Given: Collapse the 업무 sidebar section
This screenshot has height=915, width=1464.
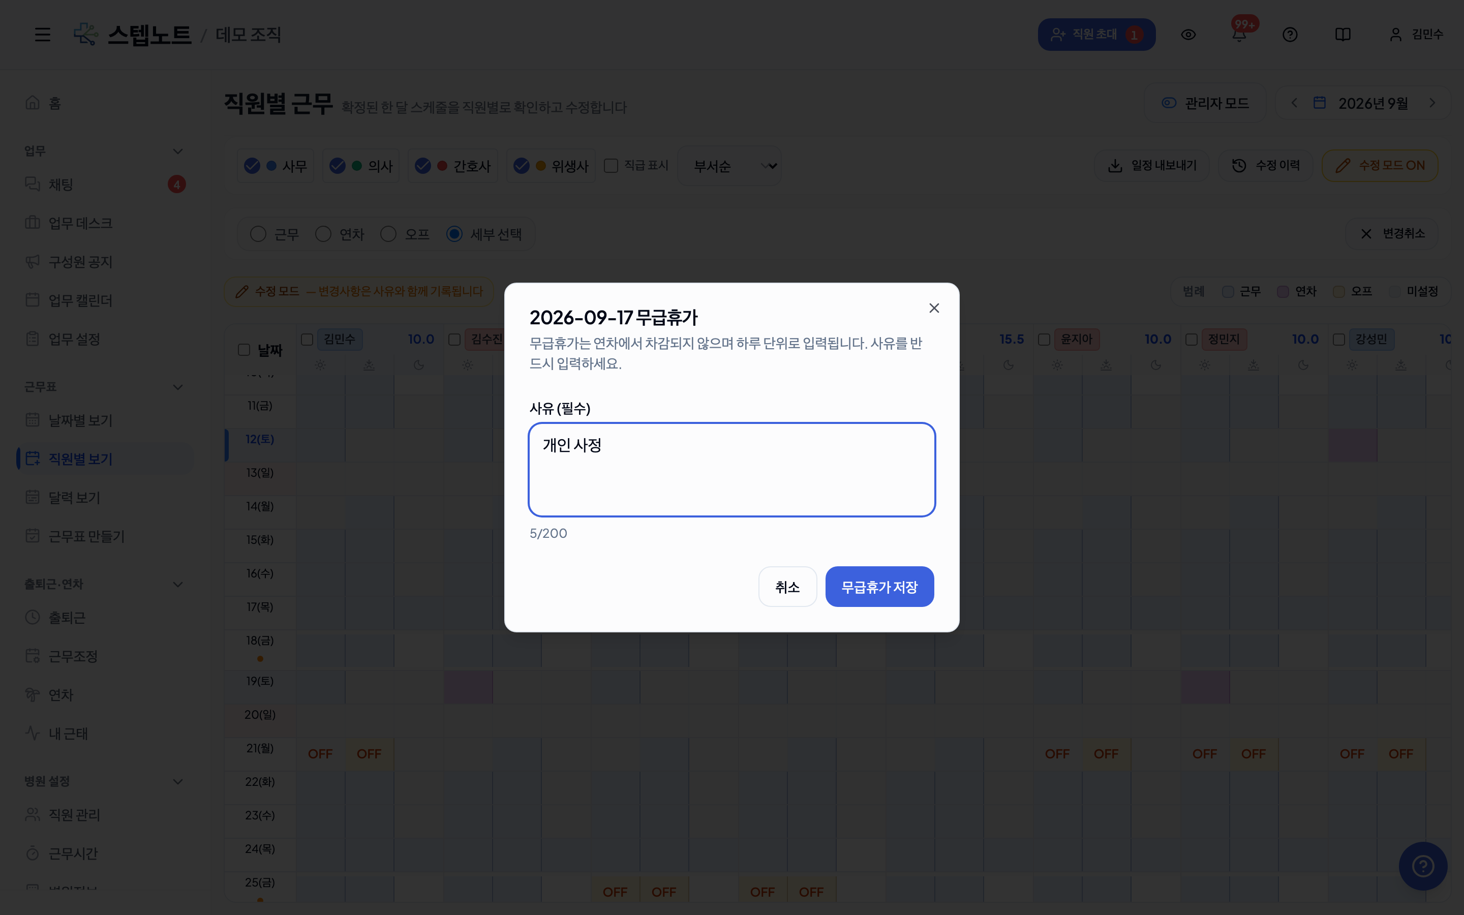Looking at the screenshot, I should point(178,151).
